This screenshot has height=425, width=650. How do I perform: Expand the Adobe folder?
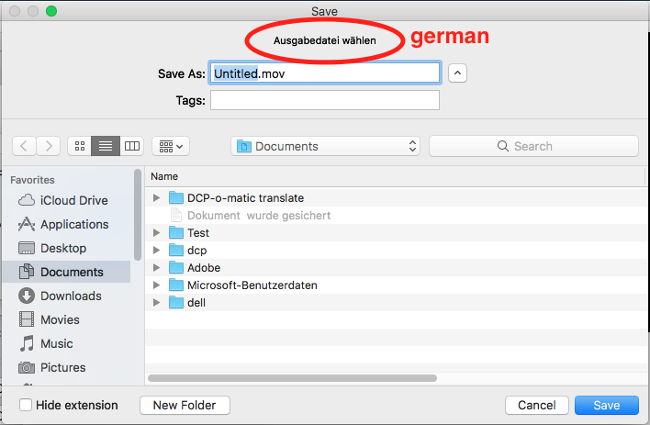click(156, 267)
